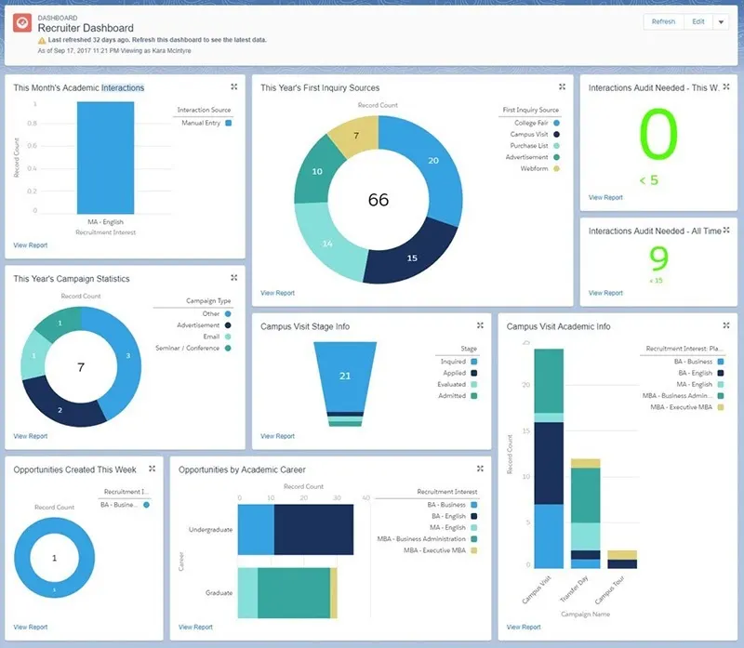Open View Report under First Inquiry Sources

coord(276,291)
